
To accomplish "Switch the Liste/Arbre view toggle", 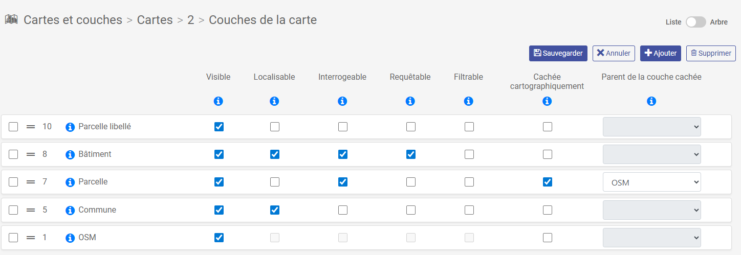I will tap(695, 22).
